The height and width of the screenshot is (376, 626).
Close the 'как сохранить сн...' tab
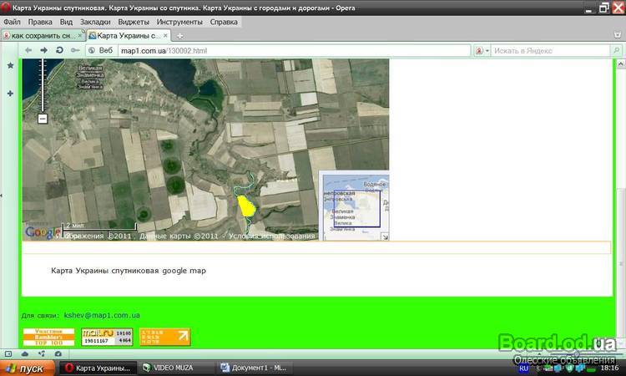(80, 36)
